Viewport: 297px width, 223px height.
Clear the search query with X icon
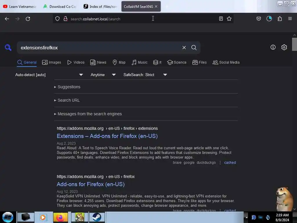click(184, 48)
